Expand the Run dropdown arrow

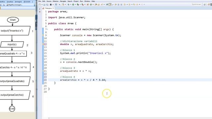point(75,4)
